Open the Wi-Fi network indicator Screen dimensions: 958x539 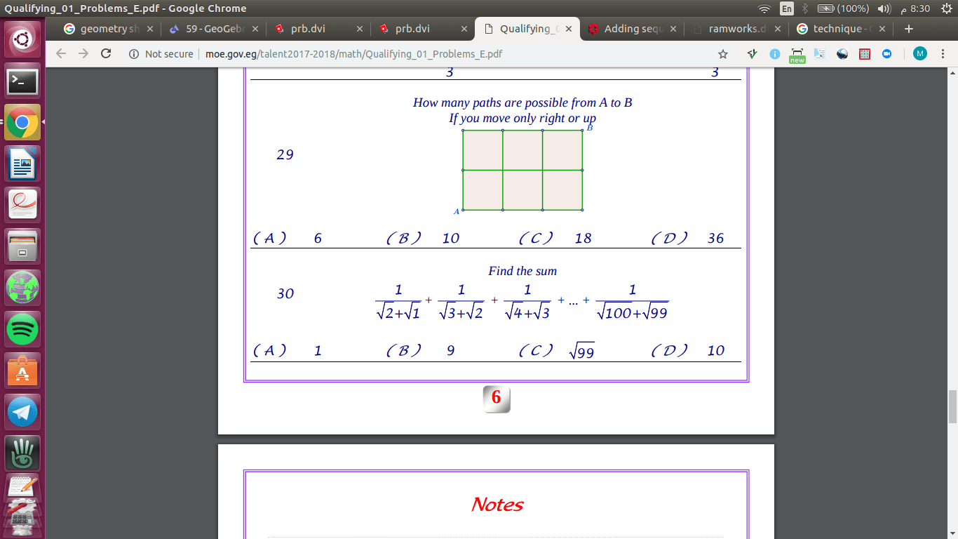(x=764, y=8)
